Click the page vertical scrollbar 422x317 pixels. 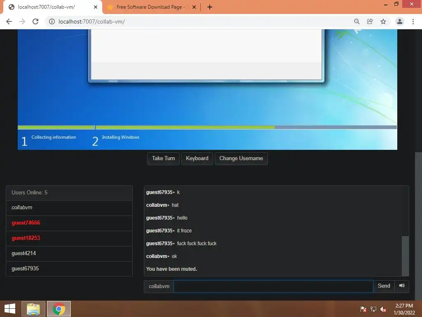[418, 227]
